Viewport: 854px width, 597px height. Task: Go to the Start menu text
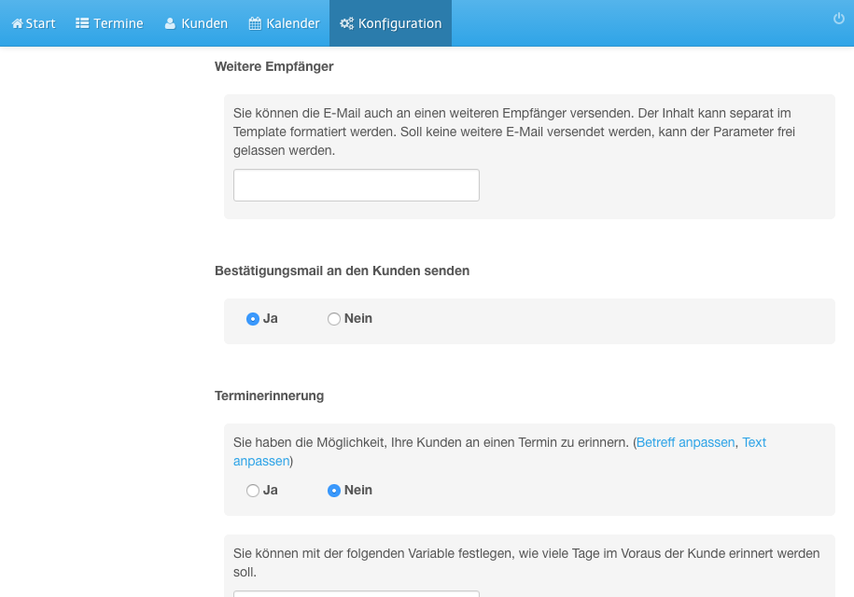tap(40, 23)
